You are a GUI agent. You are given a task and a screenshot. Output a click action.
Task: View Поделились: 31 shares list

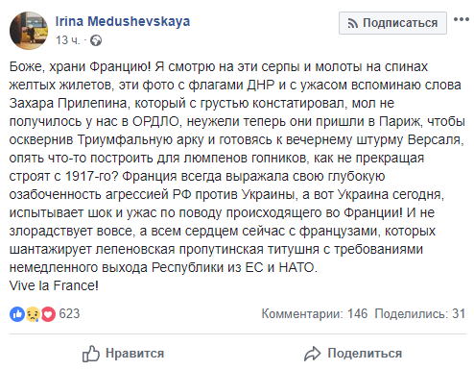pos(420,313)
